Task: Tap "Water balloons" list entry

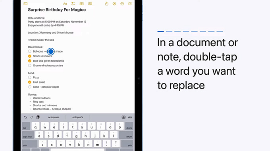Action: coord(42,98)
